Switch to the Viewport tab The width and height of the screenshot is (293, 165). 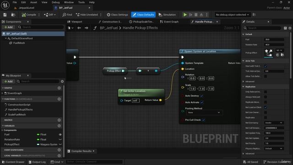point(75,22)
